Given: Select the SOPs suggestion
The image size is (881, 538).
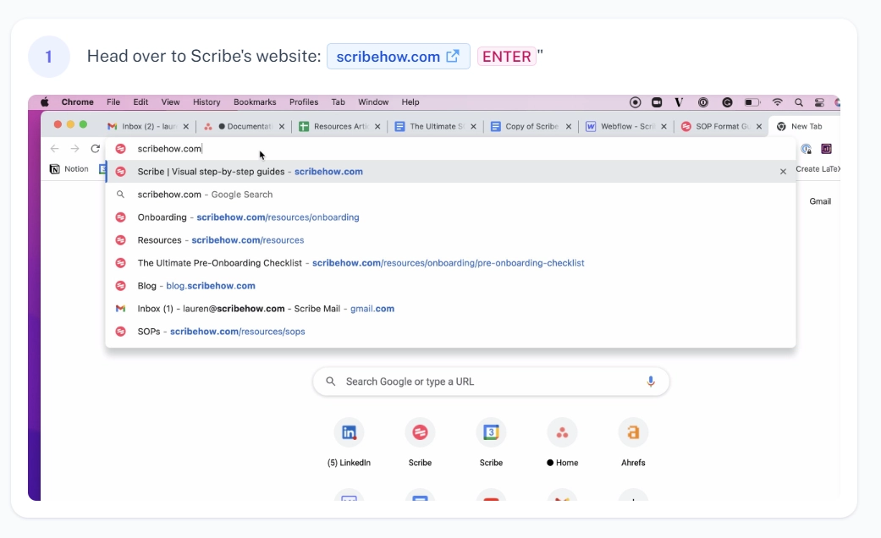Looking at the screenshot, I should (450, 332).
